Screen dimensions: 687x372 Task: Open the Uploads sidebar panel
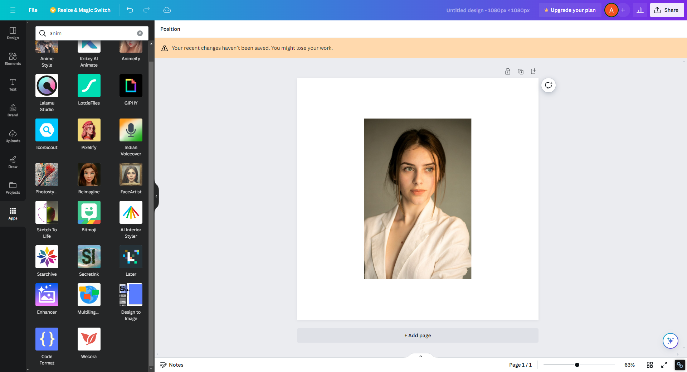(x=13, y=136)
